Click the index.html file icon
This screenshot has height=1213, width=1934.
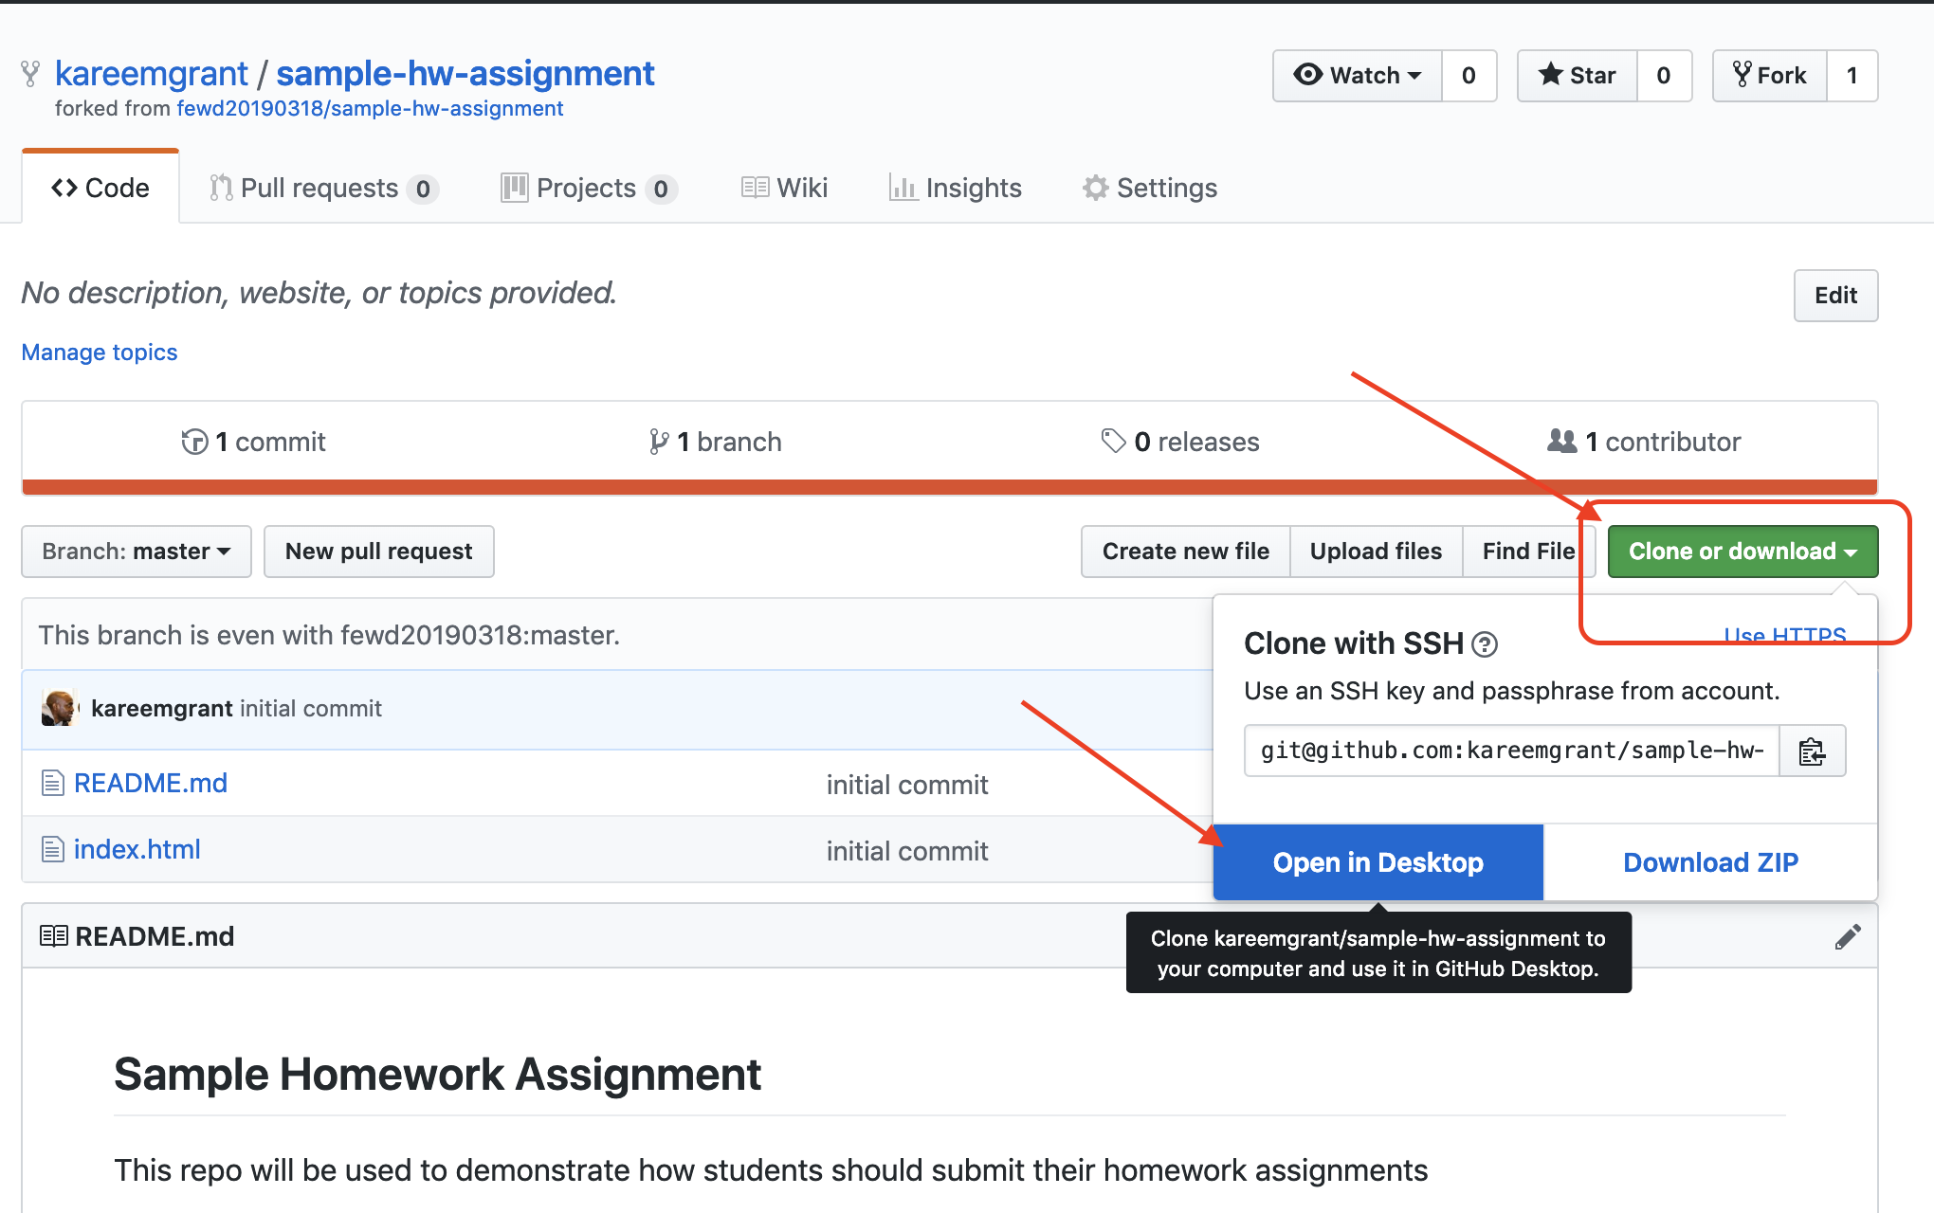(x=52, y=849)
